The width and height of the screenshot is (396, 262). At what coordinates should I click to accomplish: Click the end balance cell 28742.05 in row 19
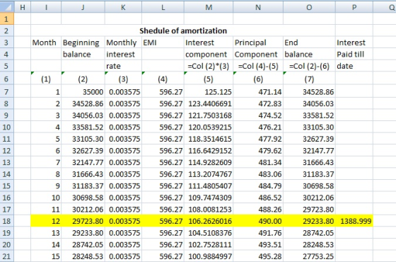pyautogui.click(x=309, y=233)
